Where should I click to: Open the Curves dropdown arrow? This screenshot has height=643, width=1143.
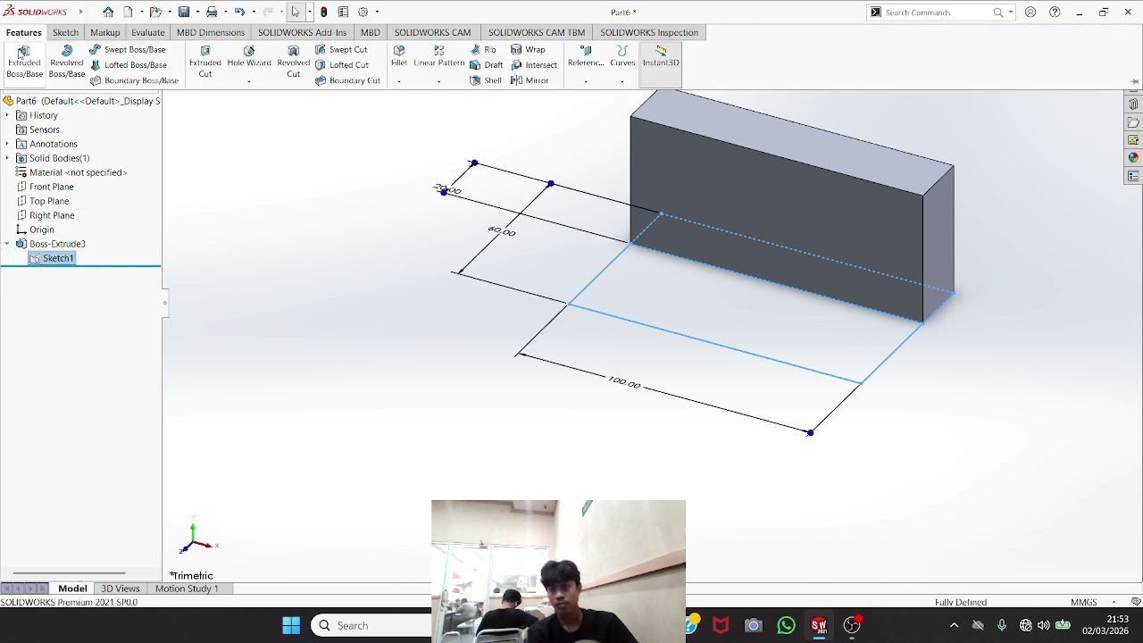pyautogui.click(x=622, y=81)
